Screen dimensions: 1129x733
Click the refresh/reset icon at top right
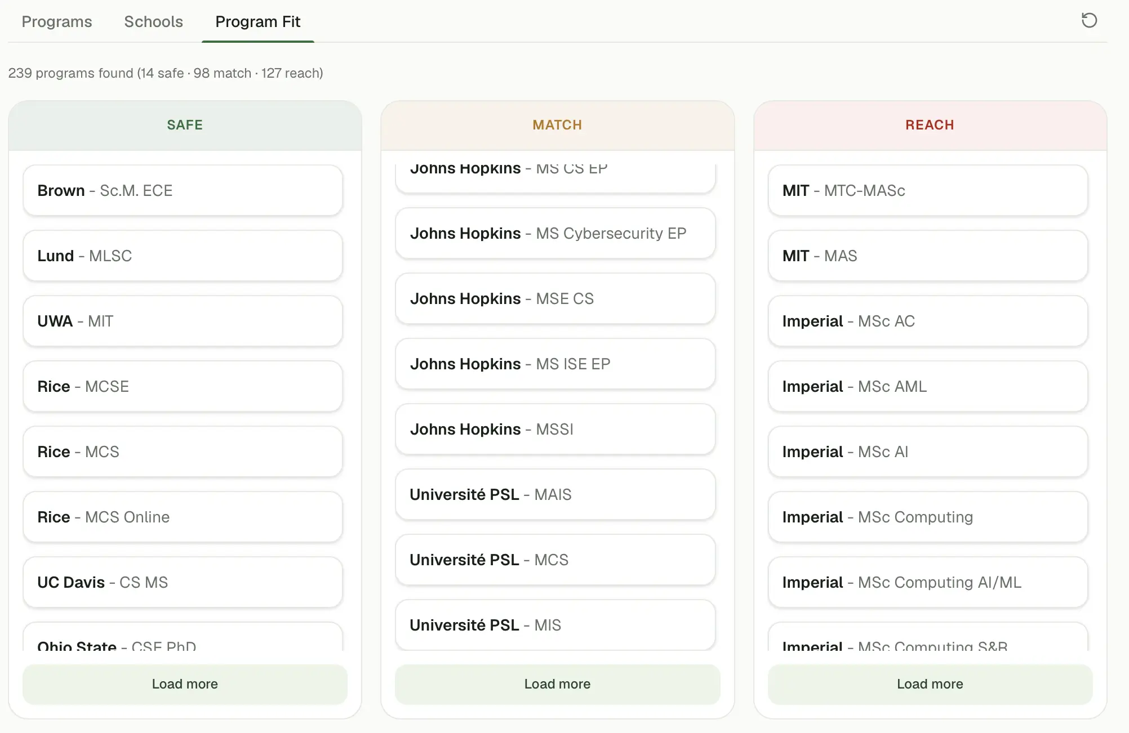pyautogui.click(x=1089, y=21)
